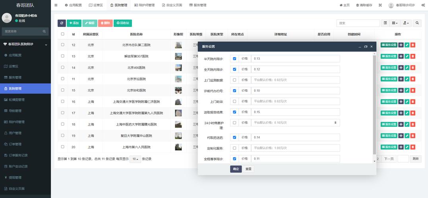Open settings gears icon at top right
This screenshot has width=428, height=198.
tap(423, 5)
